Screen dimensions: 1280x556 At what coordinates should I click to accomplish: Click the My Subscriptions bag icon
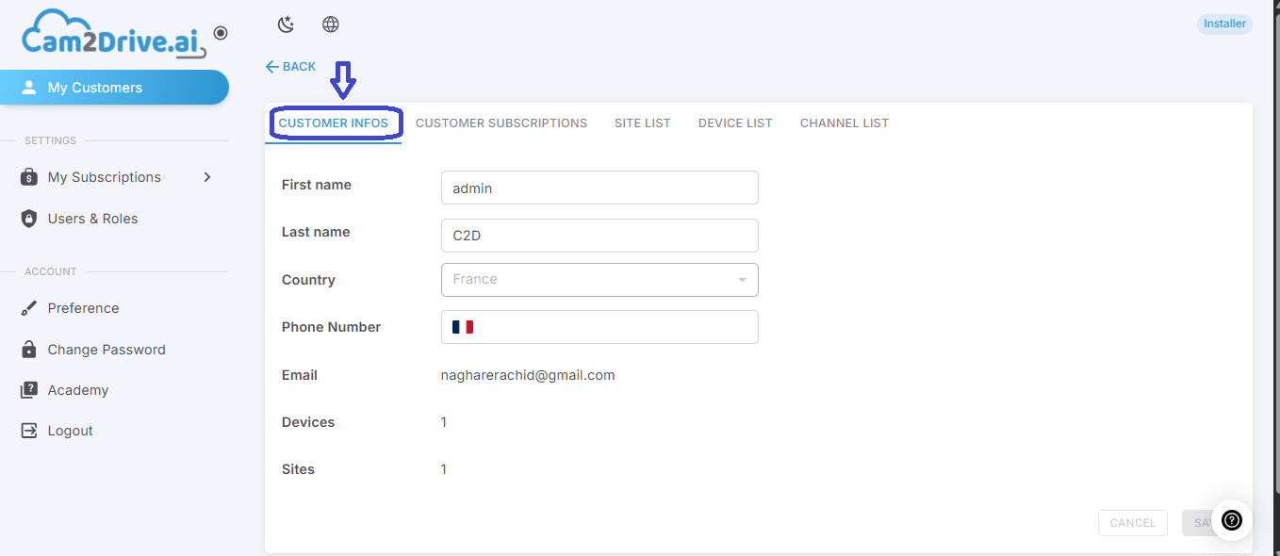click(29, 177)
